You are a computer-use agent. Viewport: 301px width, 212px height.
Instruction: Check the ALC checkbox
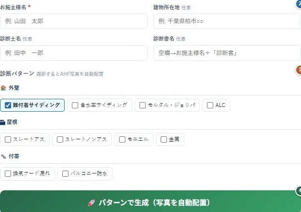coord(210,105)
